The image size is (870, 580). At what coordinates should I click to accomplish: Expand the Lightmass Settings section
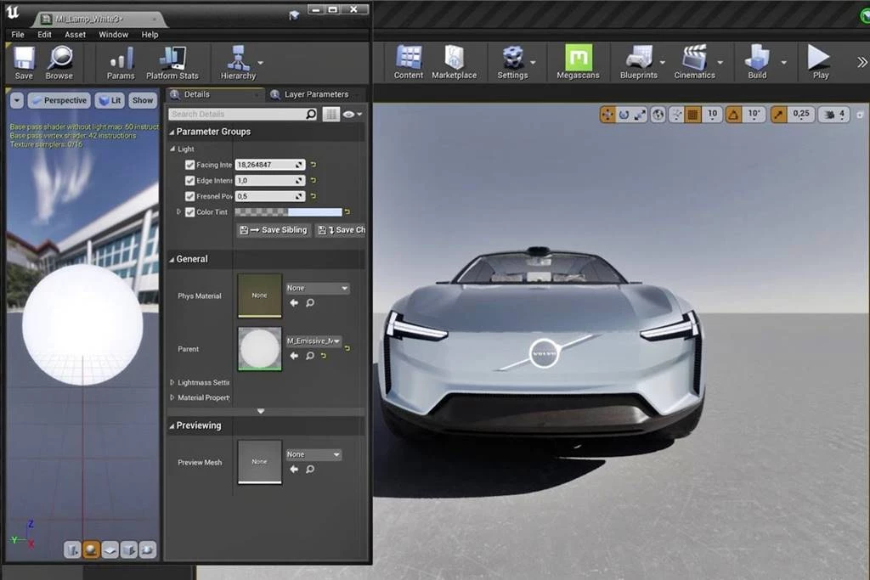(x=172, y=383)
